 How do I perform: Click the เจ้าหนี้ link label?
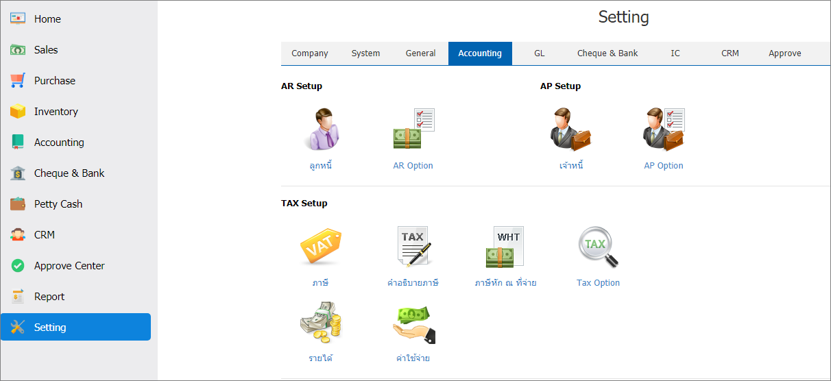point(571,165)
